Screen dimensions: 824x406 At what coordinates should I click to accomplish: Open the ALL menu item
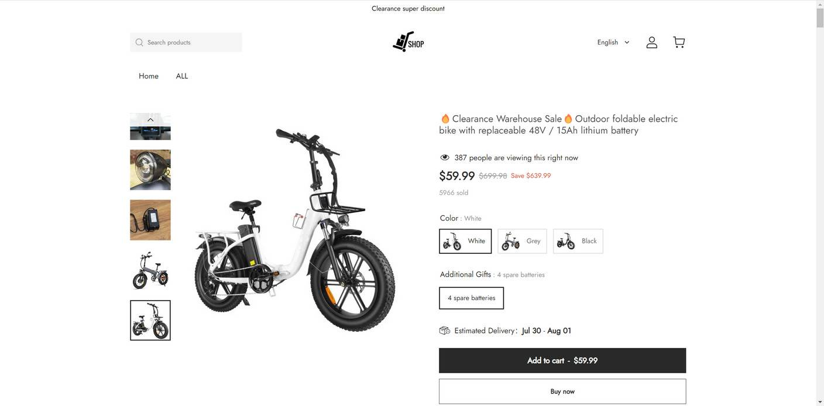click(182, 76)
